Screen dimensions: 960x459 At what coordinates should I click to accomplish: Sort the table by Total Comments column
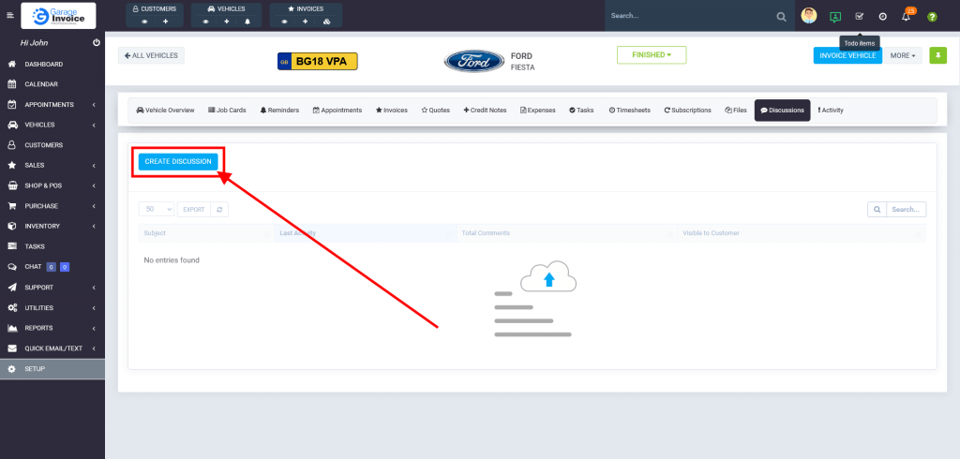(567, 233)
